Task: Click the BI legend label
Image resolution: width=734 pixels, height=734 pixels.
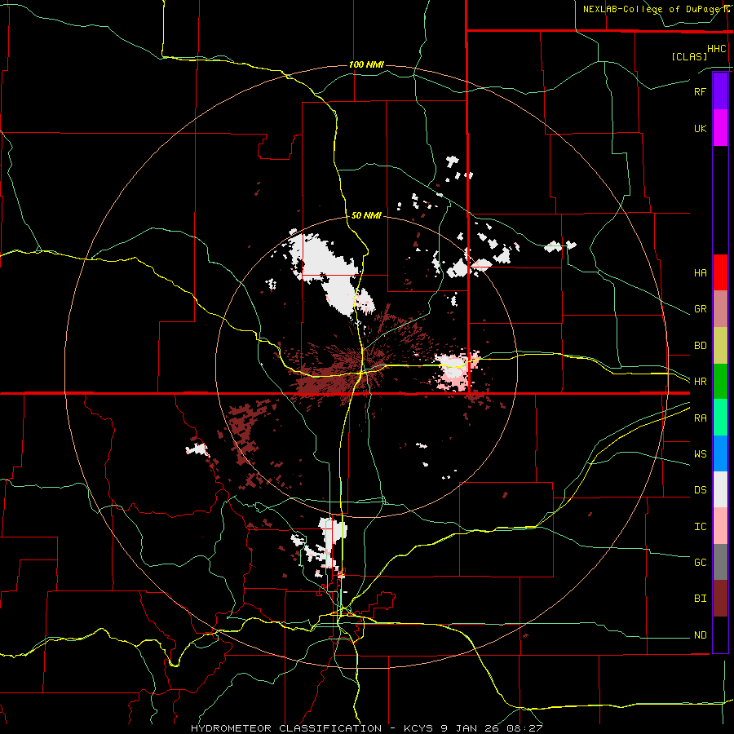Action: [700, 599]
